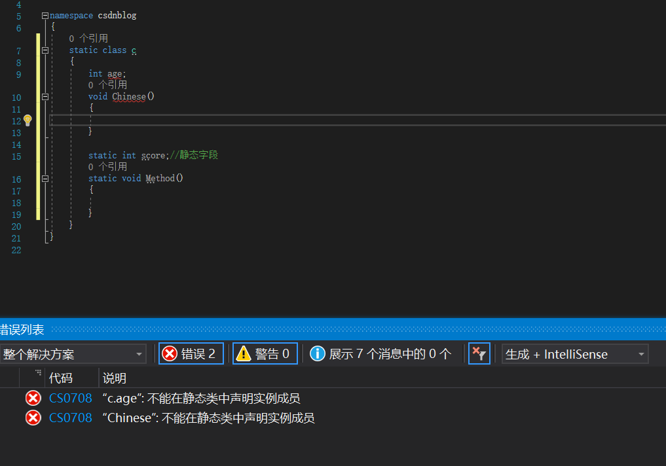Click the underlined Chinese method name
The height and width of the screenshot is (466, 666).
tap(129, 97)
